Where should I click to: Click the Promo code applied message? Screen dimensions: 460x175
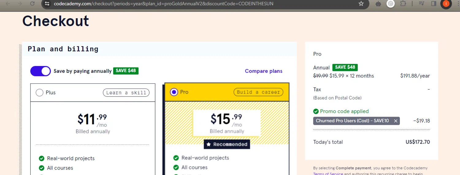[344, 111]
